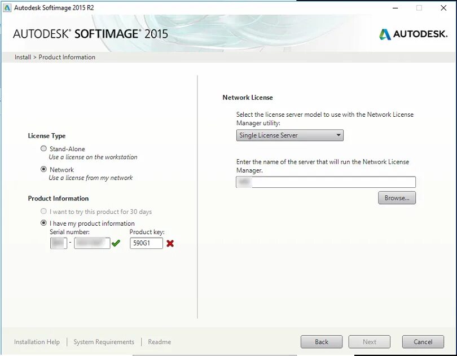Open the System Requirements link
457x356 pixels.
[x=104, y=342]
